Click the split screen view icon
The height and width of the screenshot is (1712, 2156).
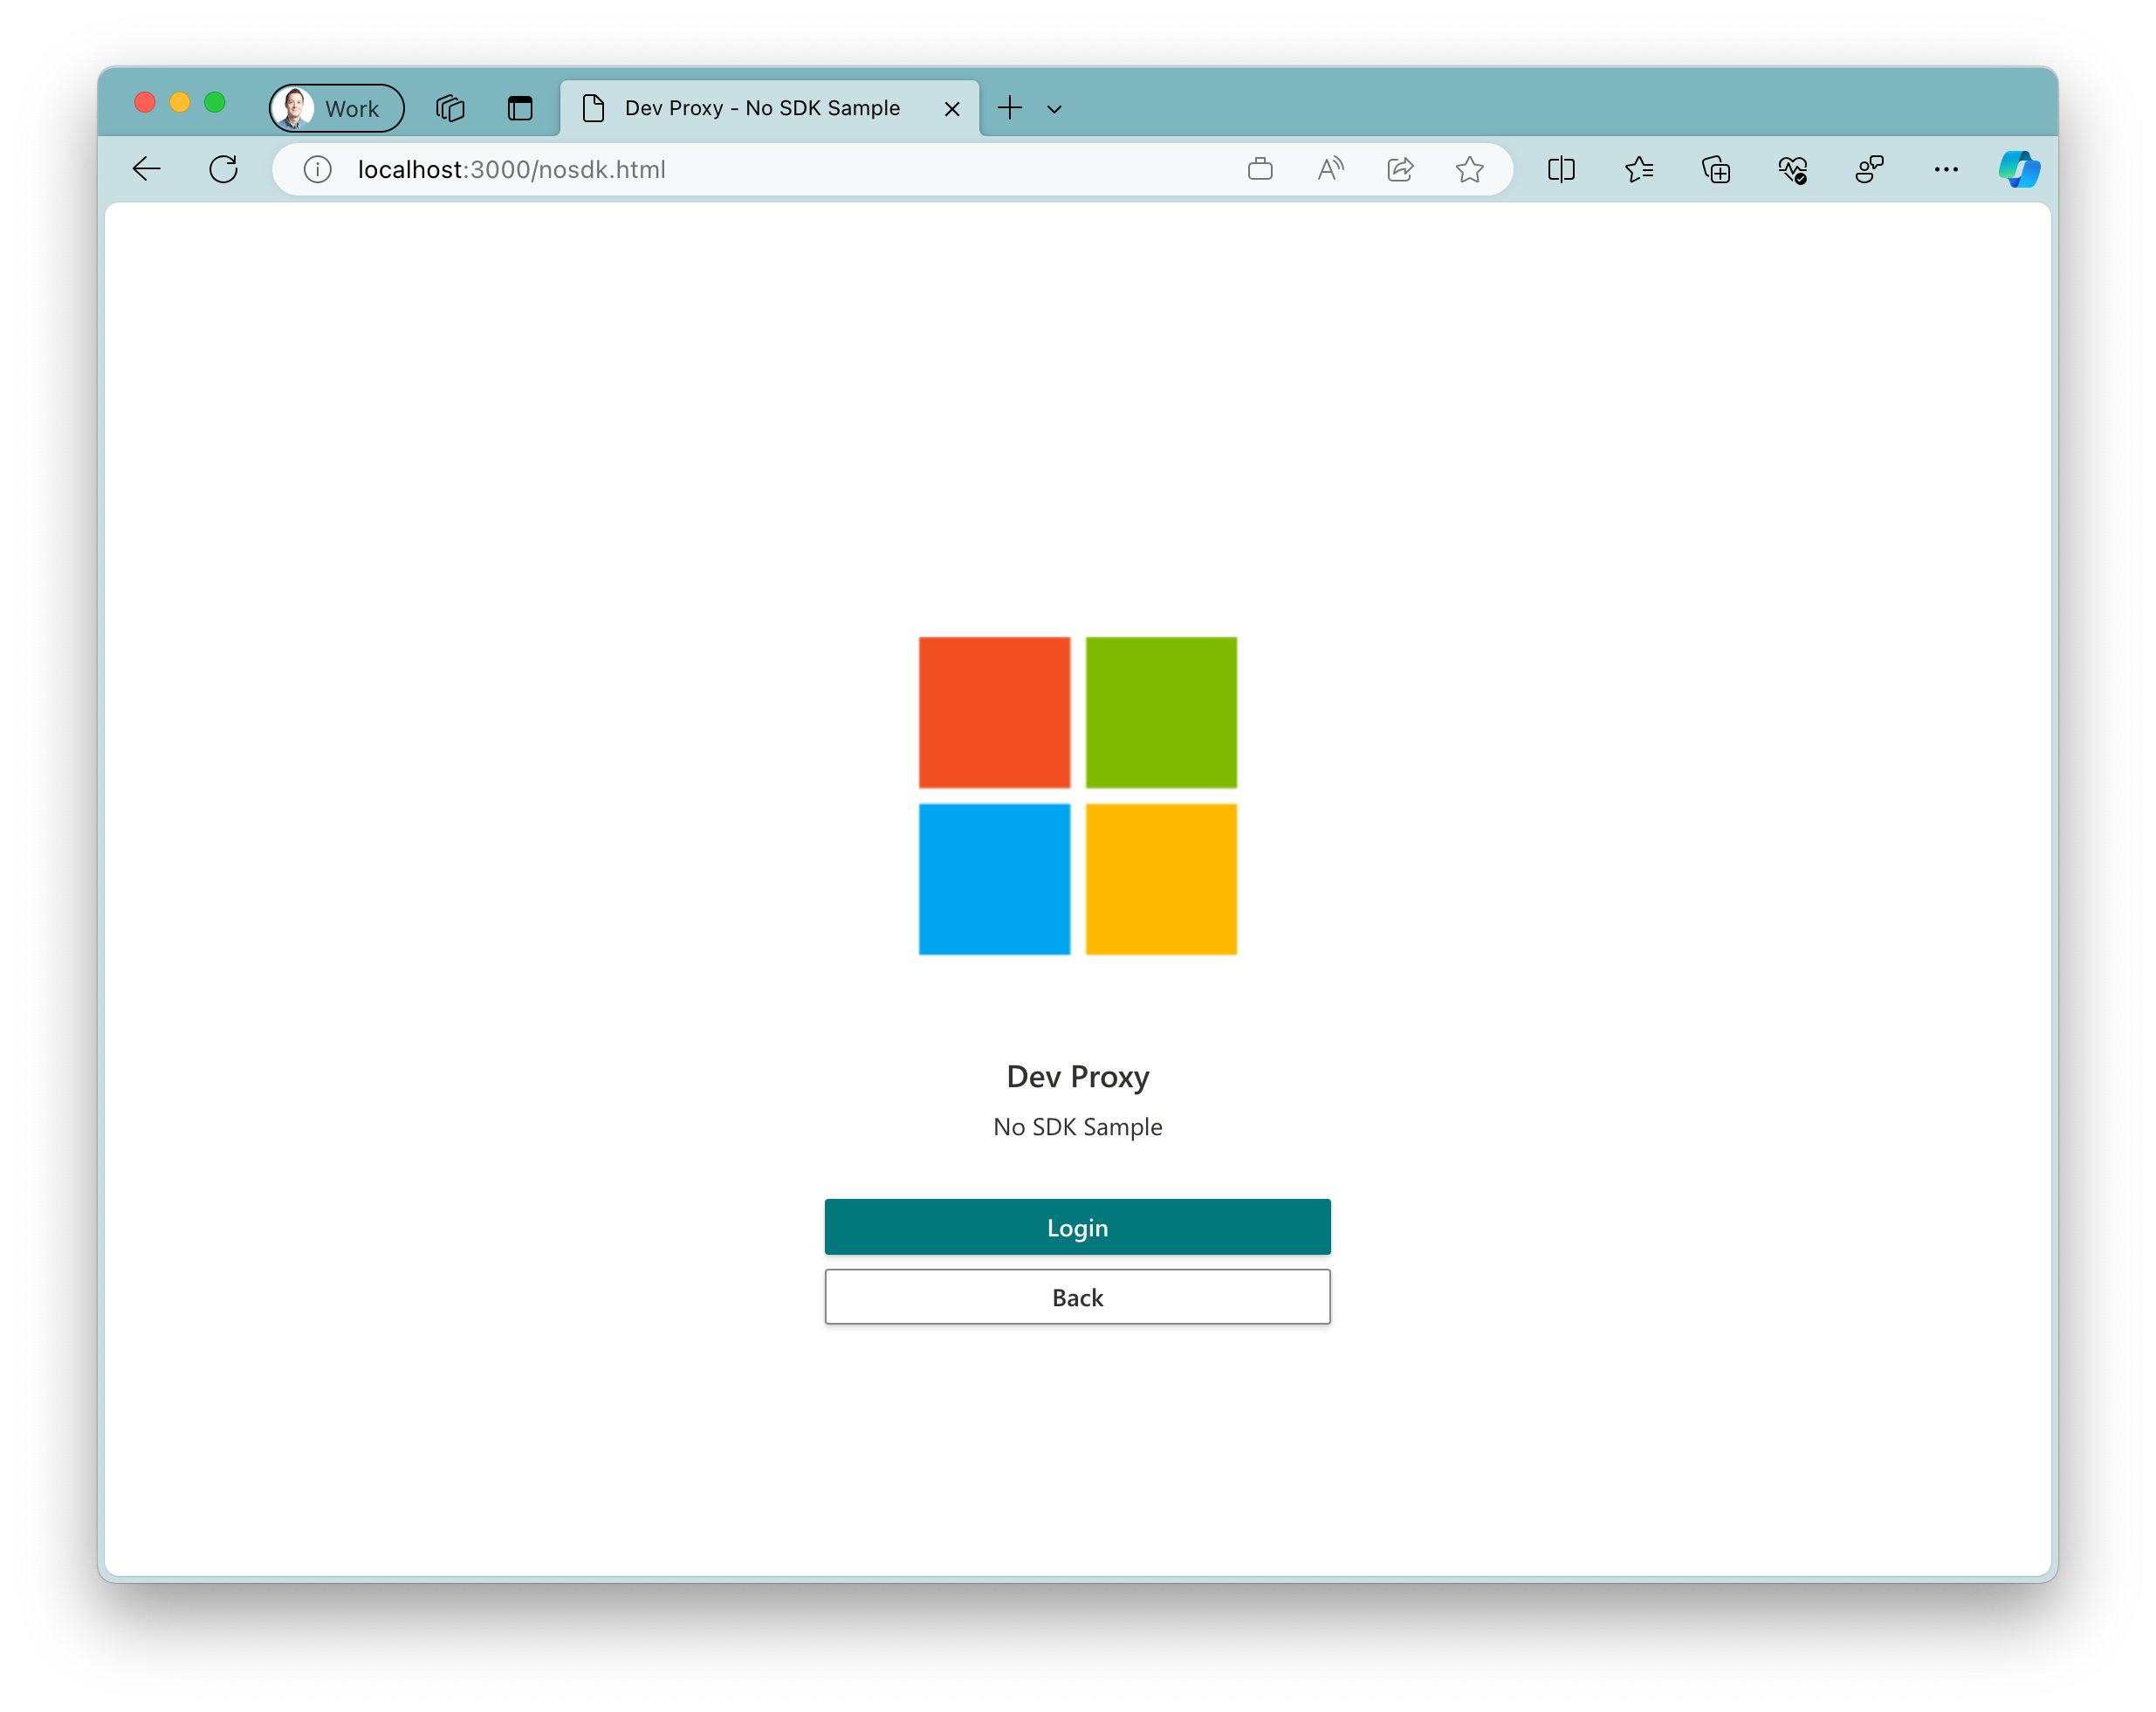point(1562,169)
